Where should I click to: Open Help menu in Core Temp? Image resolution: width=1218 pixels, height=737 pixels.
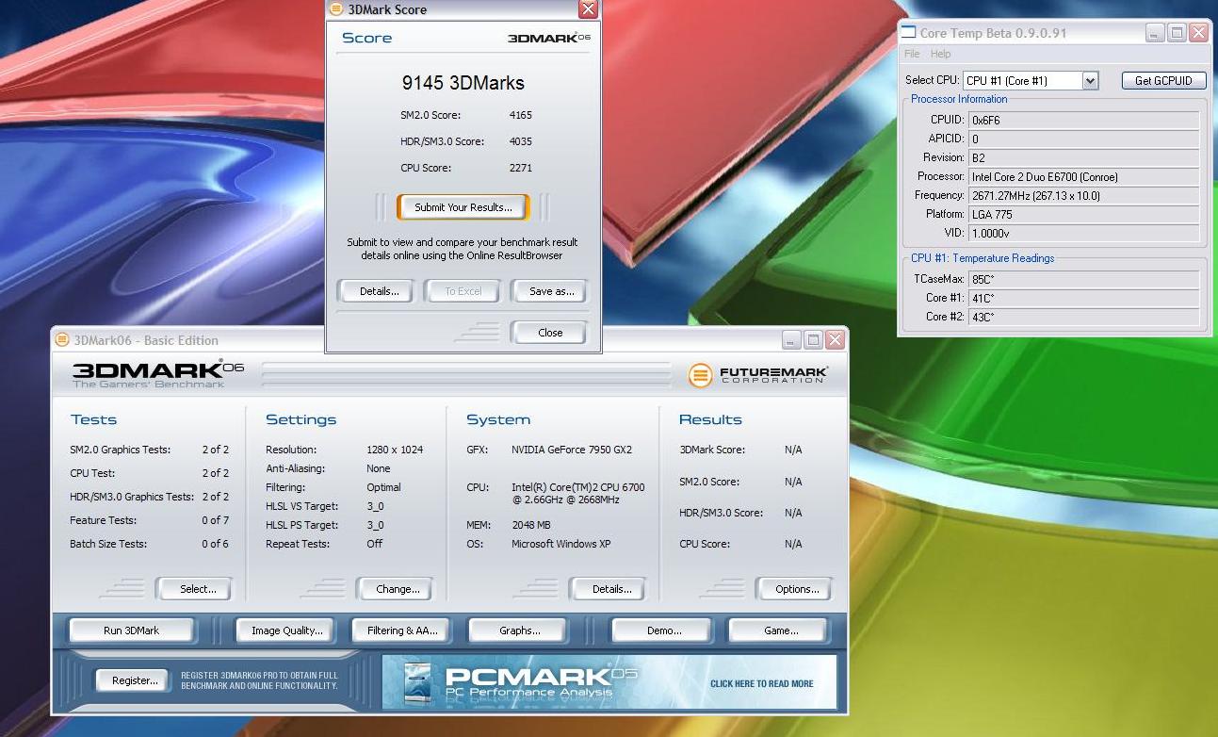click(x=940, y=54)
